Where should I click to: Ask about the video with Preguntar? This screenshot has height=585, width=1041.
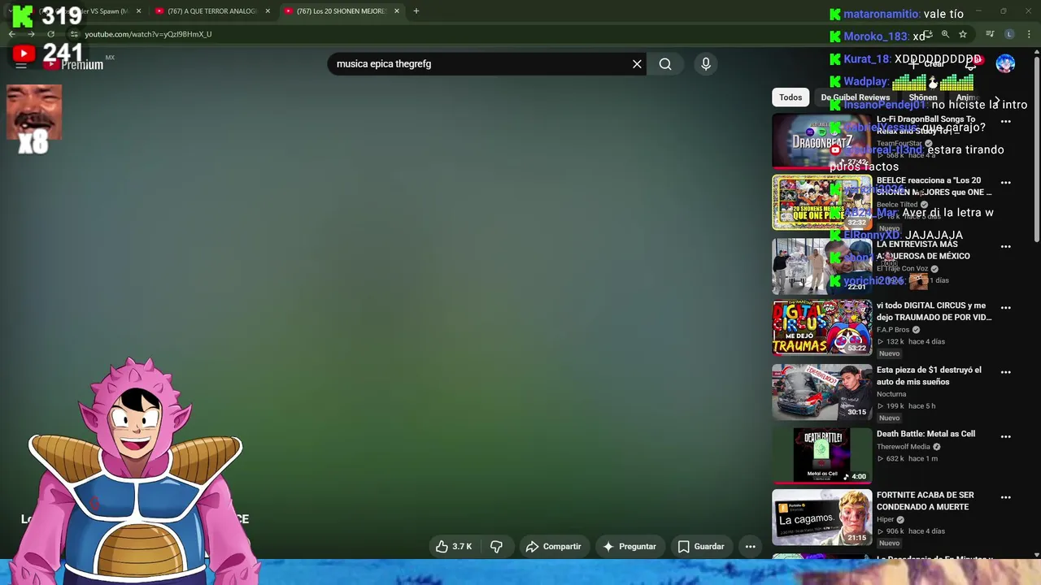[x=629, y=547]
